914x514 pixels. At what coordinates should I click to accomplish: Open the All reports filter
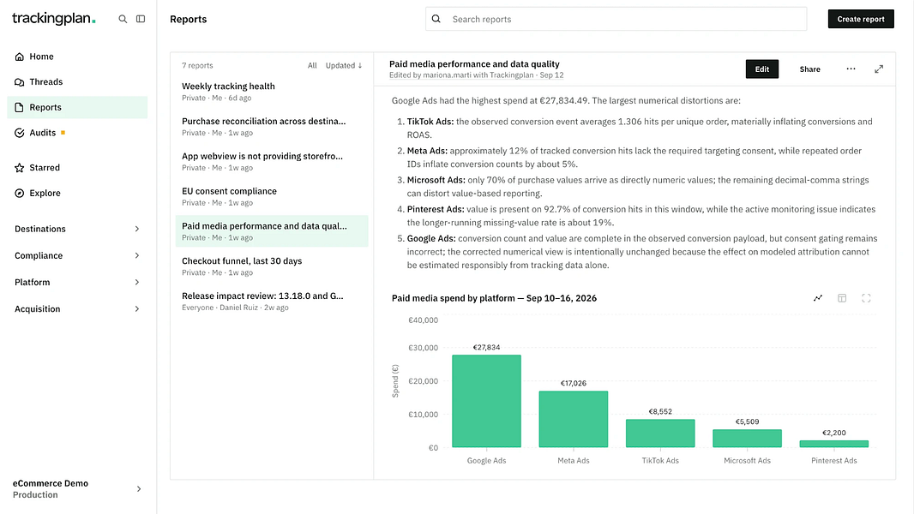[312, 66]
